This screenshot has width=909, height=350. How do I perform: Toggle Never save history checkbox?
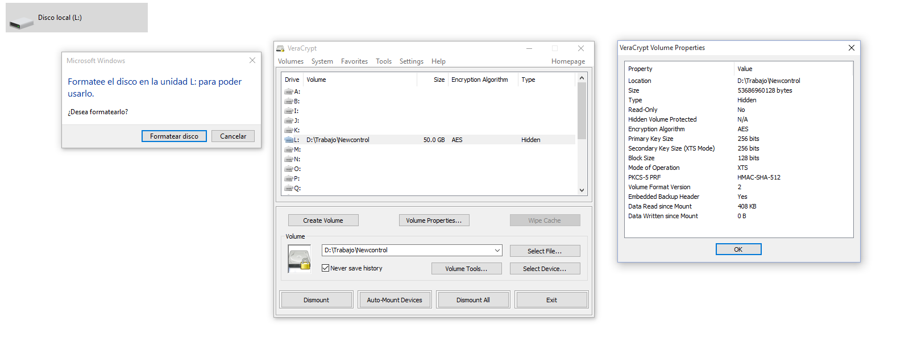[x=326, y=268]
